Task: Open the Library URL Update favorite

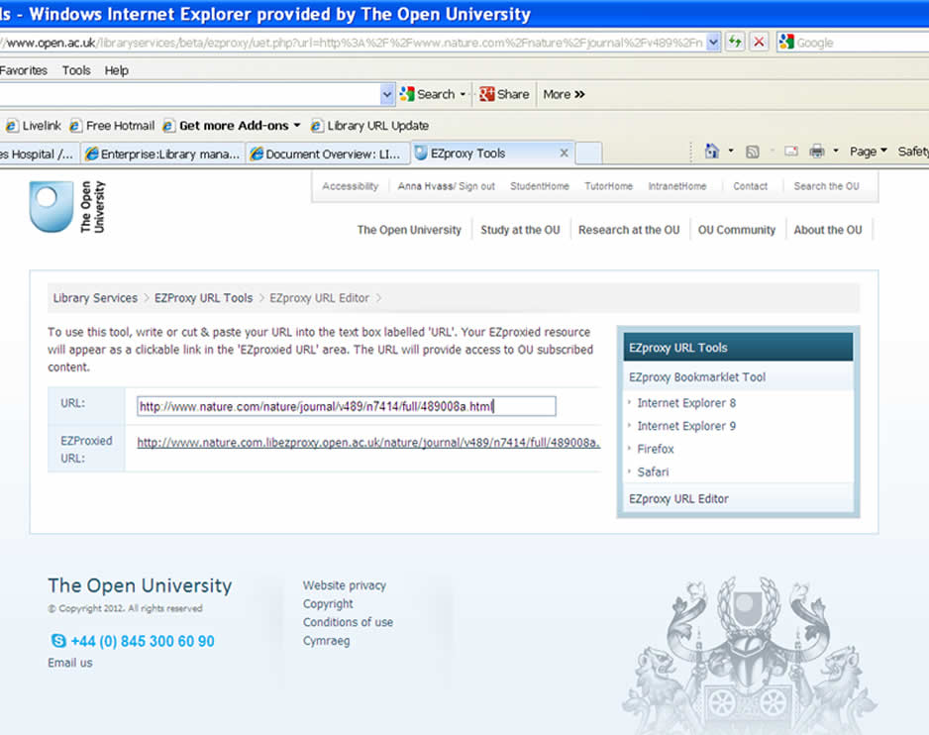Action: tap(369, 126)
